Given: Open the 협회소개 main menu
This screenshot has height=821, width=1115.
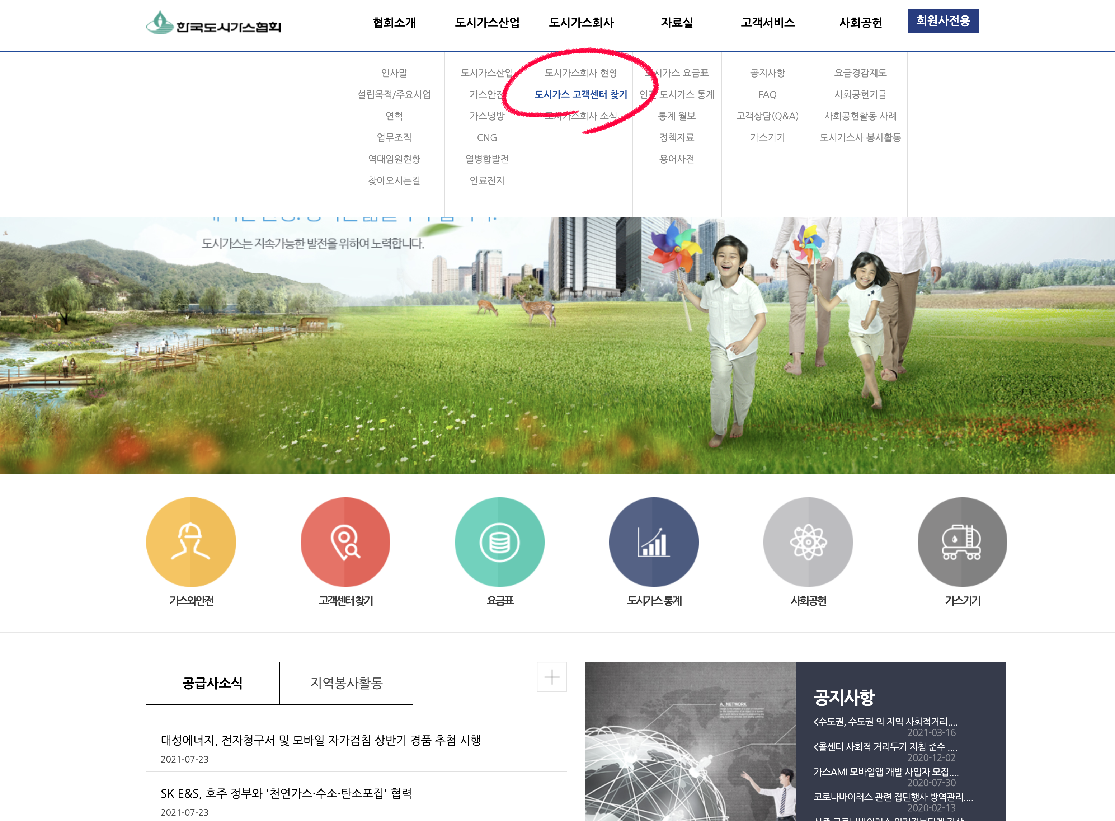Looking at the screenshot, I should tap(394, 23).
